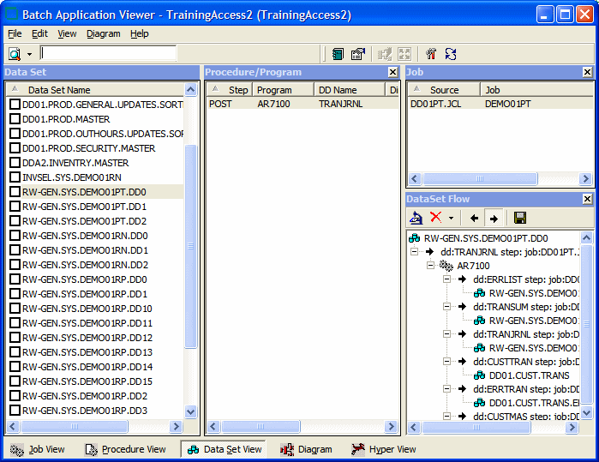Click the properties icon beside the green book
599x462 pixels.
click(x=357, y=53)
